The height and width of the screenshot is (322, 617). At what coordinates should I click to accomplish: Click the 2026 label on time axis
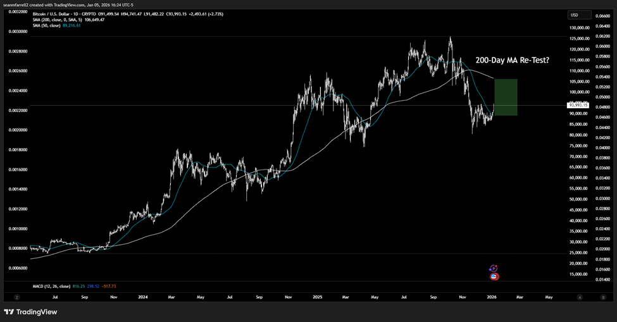pos(492,296)
